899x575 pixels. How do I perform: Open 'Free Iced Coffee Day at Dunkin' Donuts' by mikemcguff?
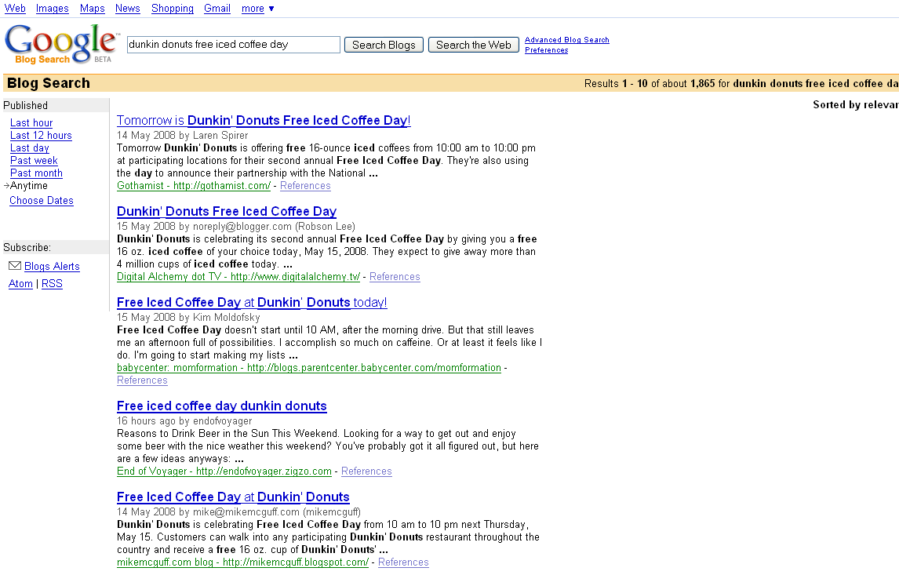click(233, 497)
